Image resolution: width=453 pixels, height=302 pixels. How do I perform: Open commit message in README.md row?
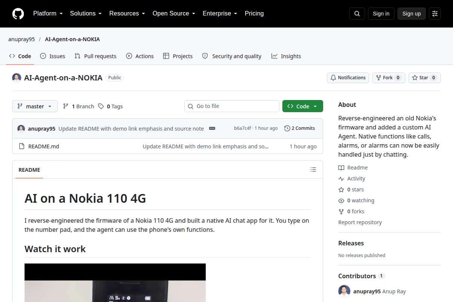click(206, 146)
